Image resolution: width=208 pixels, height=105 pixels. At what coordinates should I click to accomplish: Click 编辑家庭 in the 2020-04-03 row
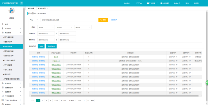[35, 57]
